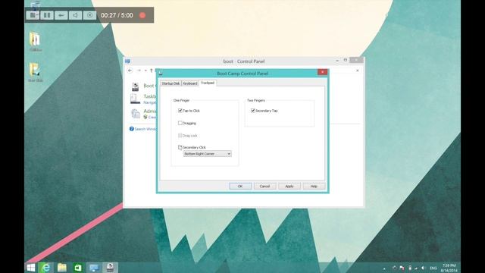The width and height of the screenshot is (485, 273).
Task: Switch to the Keyboard tab
Action: [190, 83]
